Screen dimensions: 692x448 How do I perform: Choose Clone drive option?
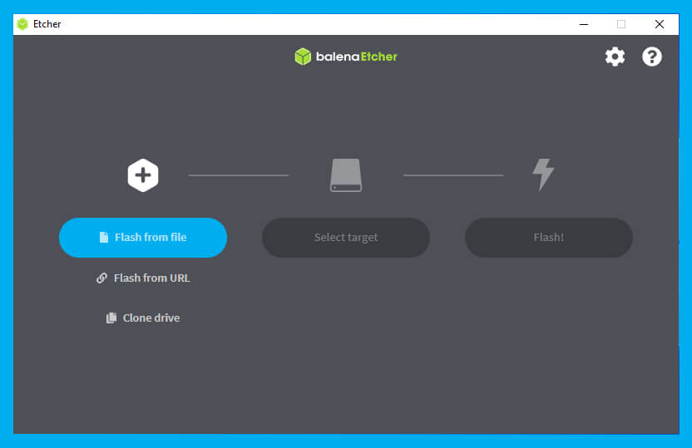[x=143, y=318]
